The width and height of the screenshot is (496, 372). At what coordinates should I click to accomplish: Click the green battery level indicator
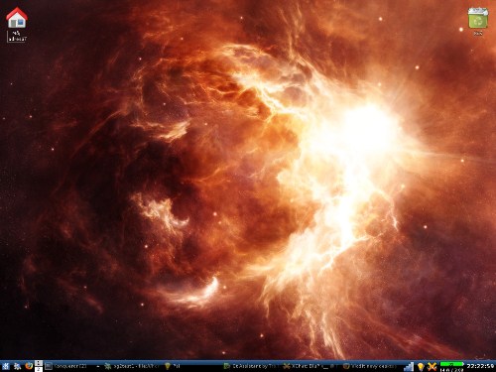click(x=451, y=364)
